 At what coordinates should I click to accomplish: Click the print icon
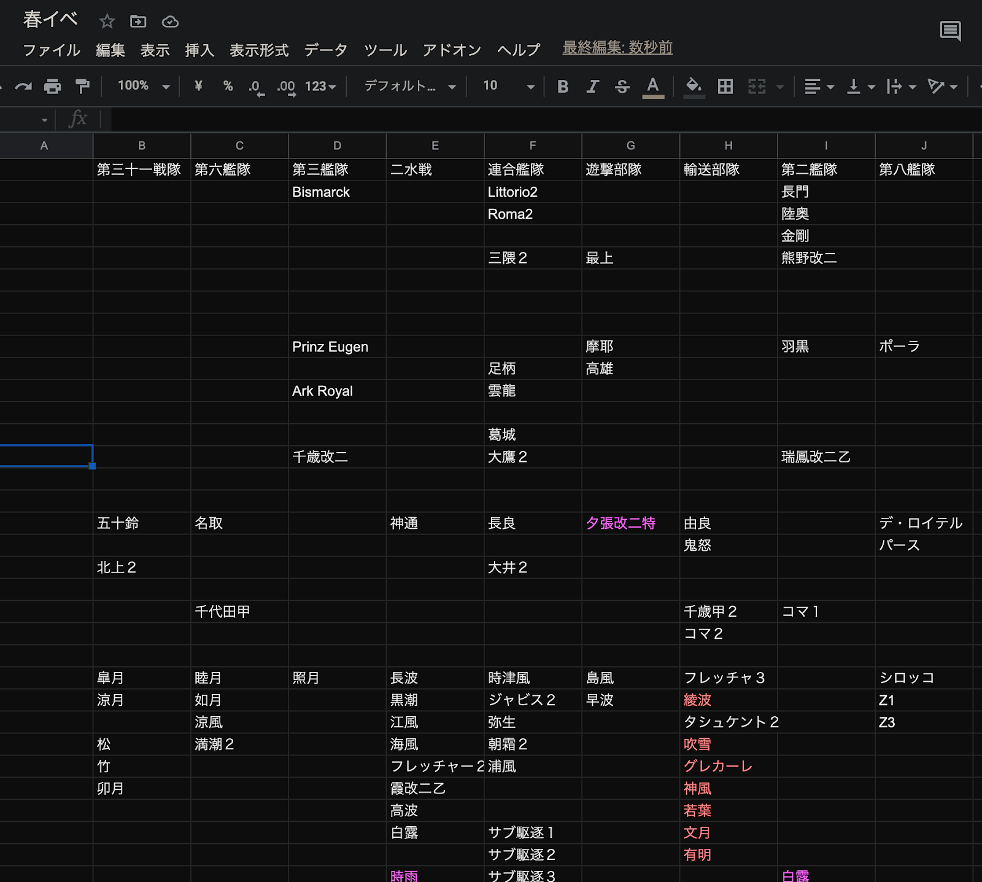coord(53,86)
